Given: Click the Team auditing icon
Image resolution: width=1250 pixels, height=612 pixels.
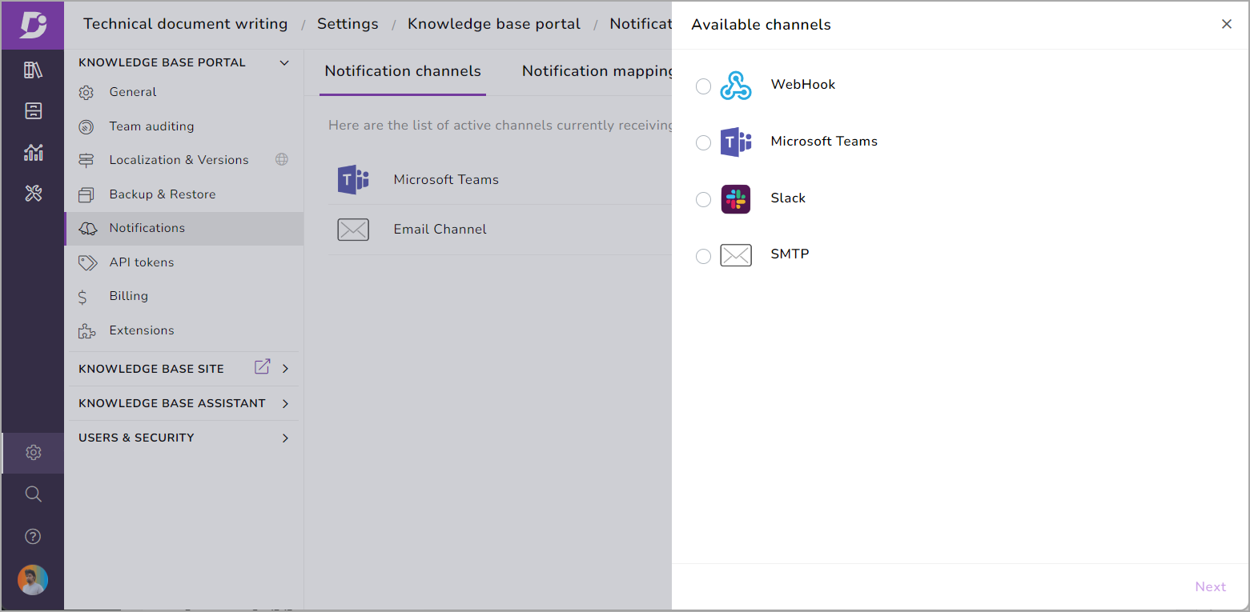Looking at the screenshot, I should 86,126.
